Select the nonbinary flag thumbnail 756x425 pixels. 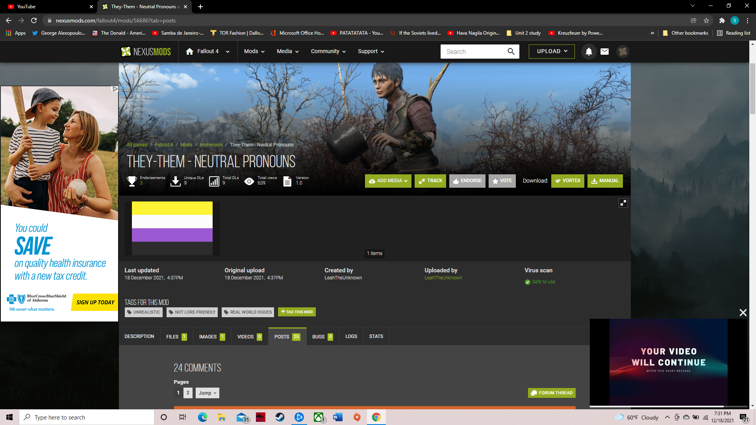click(x=172, y=228)
